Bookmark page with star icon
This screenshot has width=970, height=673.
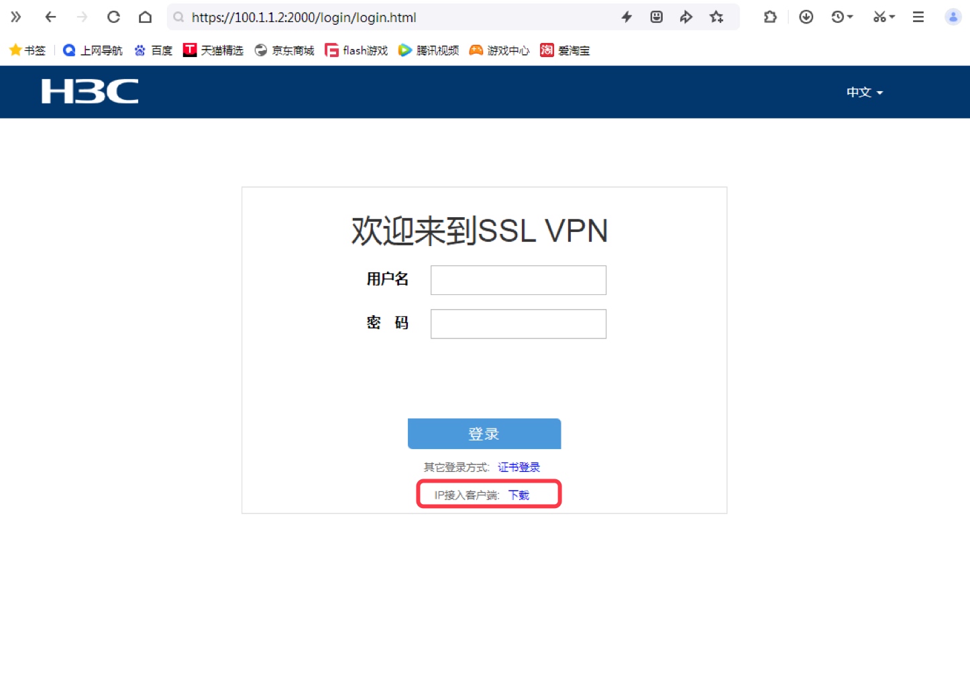tap(716, 17)
